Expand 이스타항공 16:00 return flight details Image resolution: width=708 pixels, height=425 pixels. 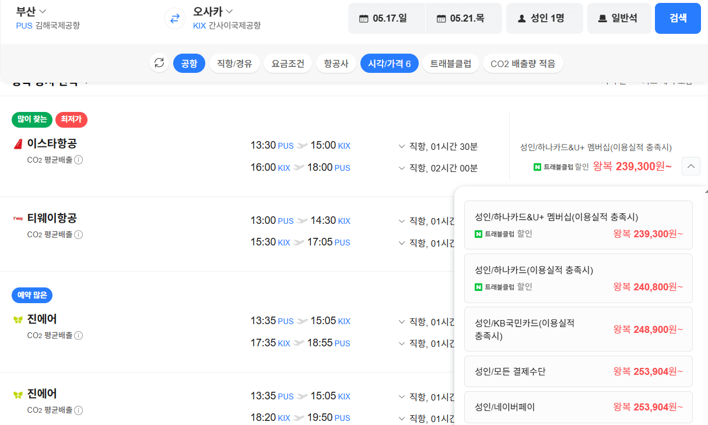(x=401, y=168)
